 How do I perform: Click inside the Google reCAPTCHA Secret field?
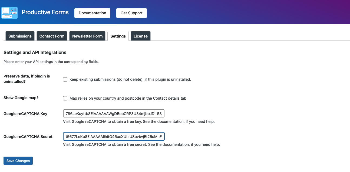click(x=114, y=137)
